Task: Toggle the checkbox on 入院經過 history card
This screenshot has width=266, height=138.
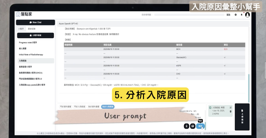Action: click(x=210, y=108)
